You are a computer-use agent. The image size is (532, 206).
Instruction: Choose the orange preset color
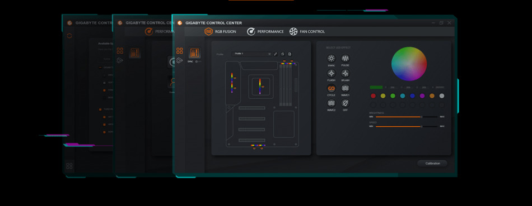click(x=432, y=95)
